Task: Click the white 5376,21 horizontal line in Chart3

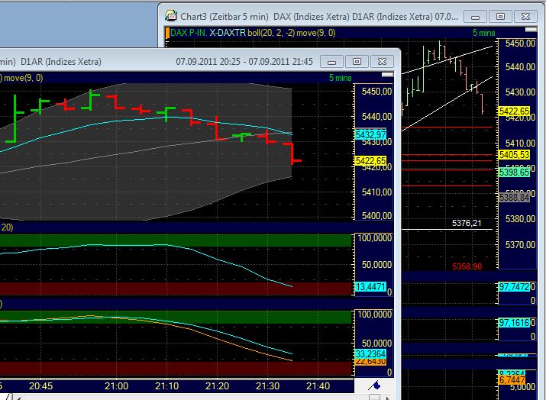Action: point(447,230)
